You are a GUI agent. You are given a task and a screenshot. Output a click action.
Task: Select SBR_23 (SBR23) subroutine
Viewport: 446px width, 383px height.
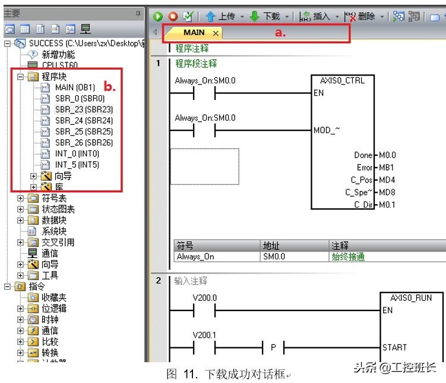click(84, 109)
